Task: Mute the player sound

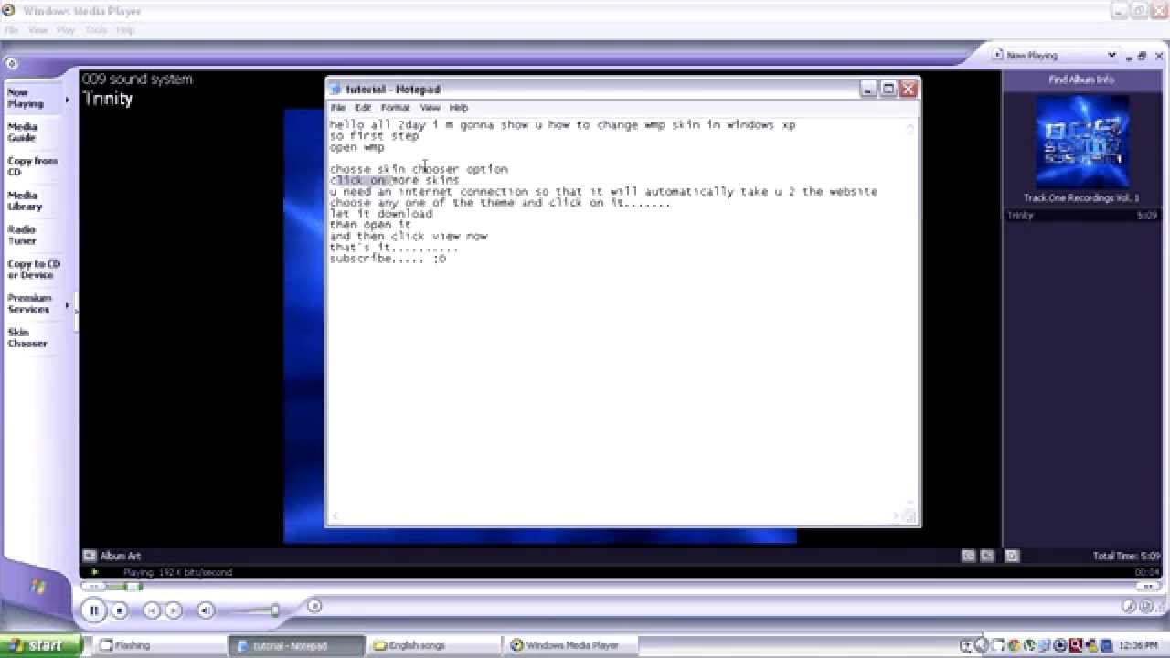Action: click(206, 610)
